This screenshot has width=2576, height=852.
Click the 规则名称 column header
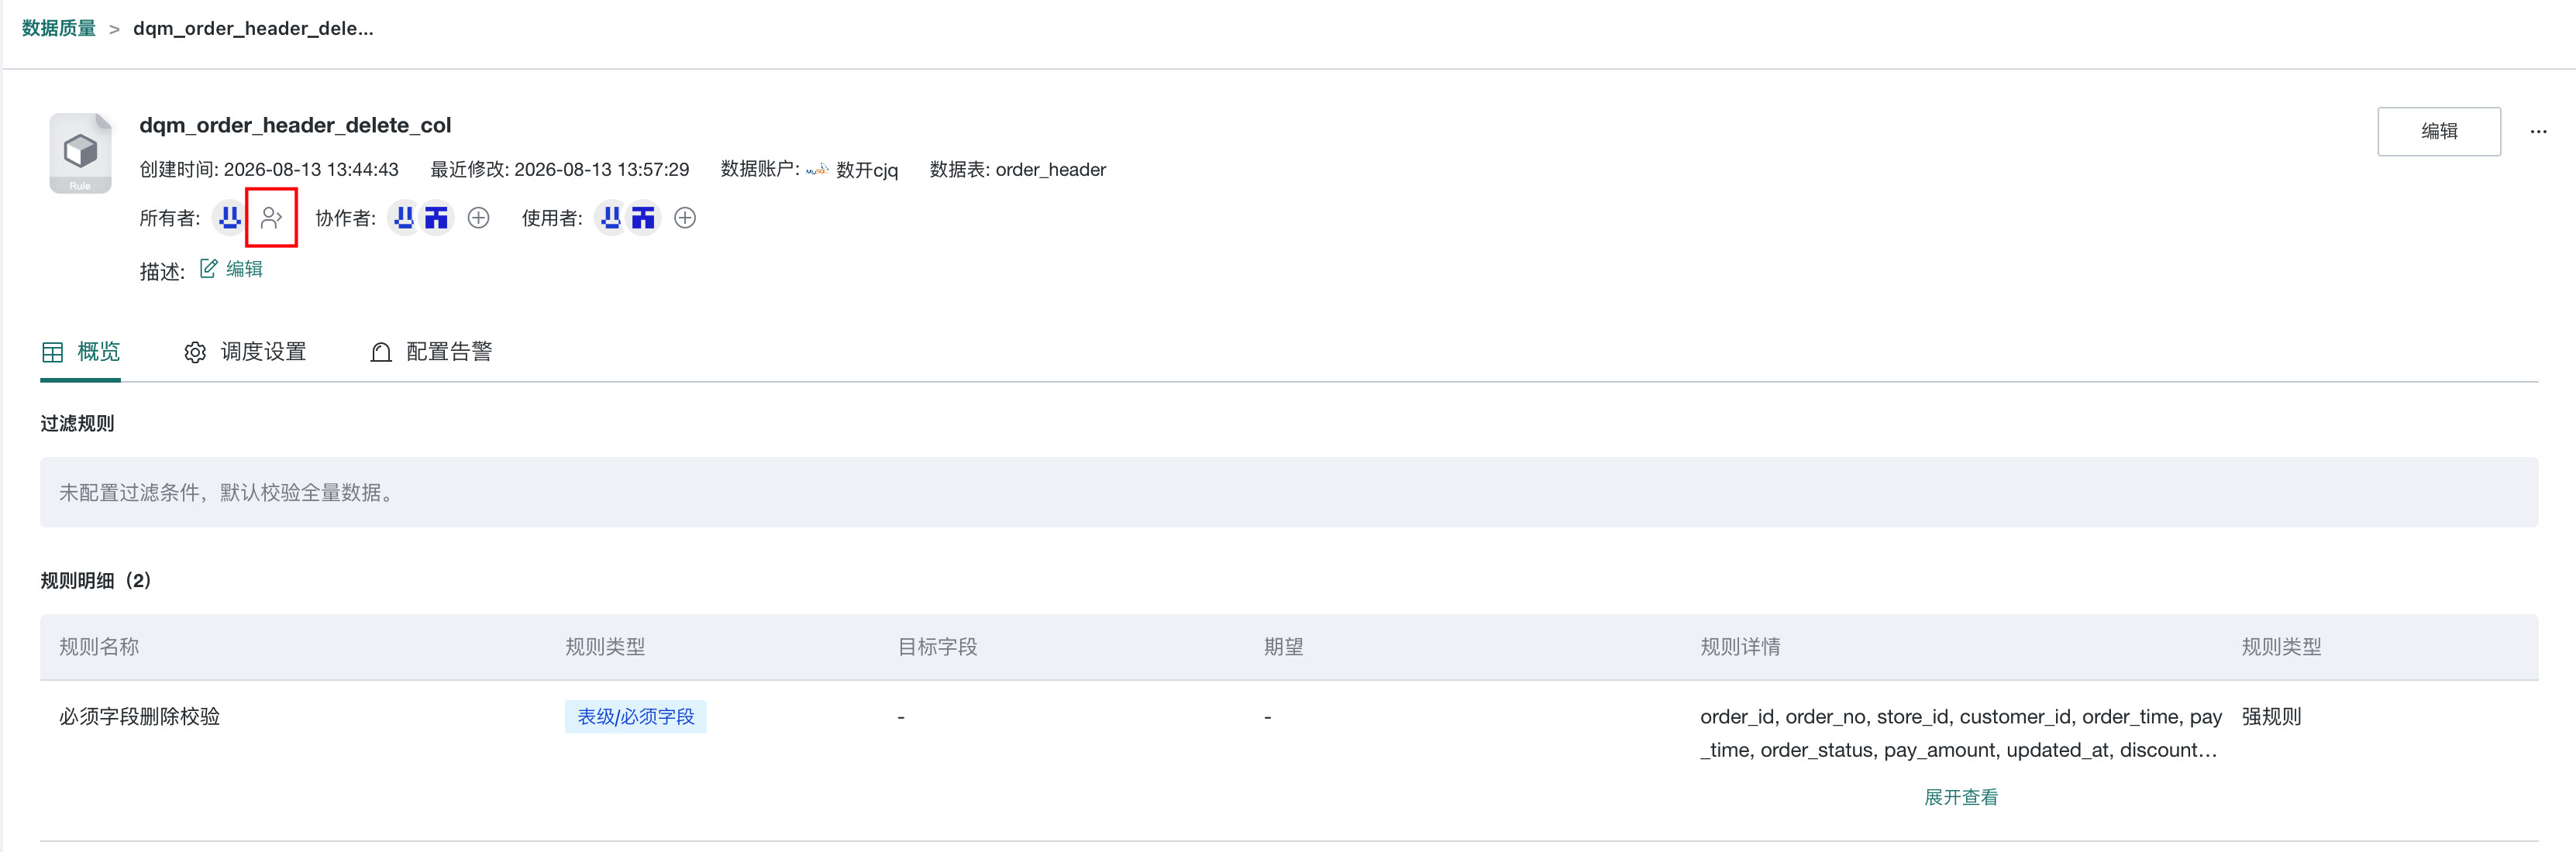[x=99, y=647]
